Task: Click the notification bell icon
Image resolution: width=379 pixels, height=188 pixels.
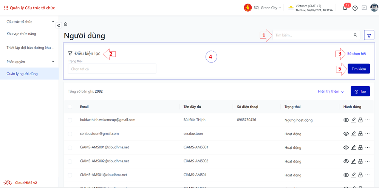Action: pos(345,8)
